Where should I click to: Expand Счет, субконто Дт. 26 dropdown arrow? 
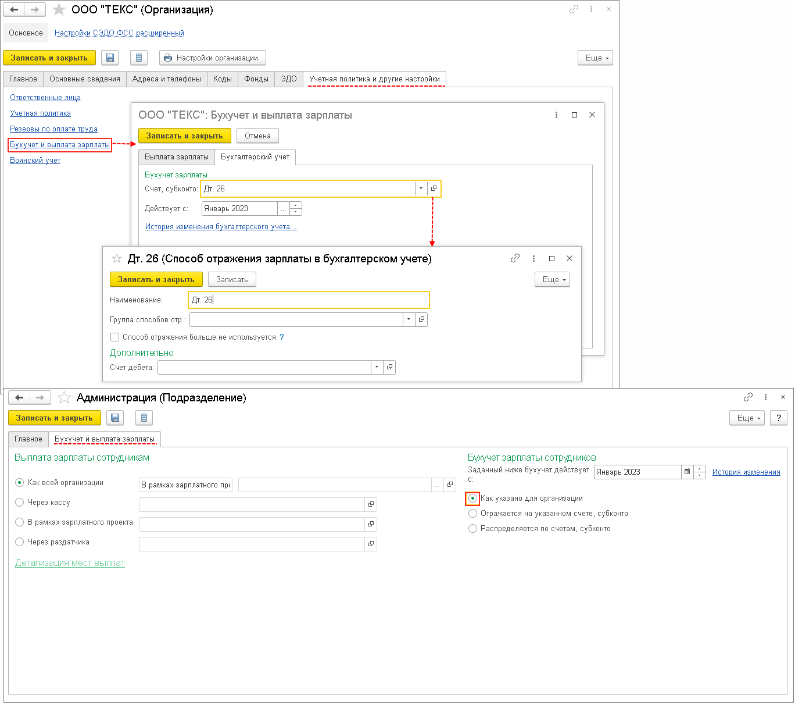pyautogui.click(x=421, y=188)
